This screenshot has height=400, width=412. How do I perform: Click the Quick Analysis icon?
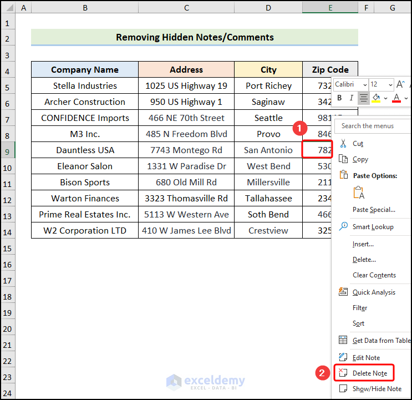coord(343,292)
